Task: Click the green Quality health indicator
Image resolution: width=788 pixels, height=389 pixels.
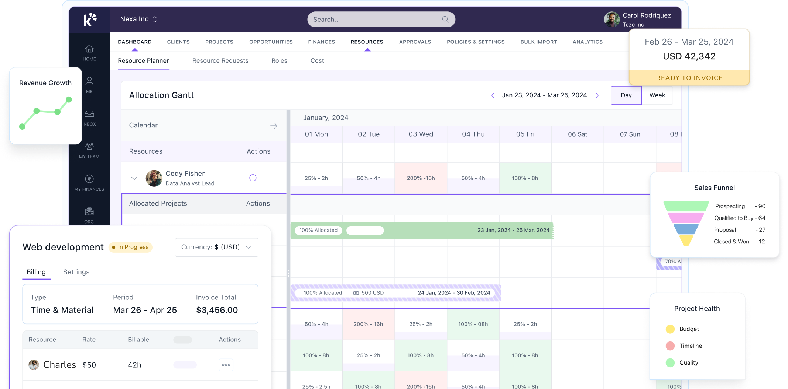Action: 670,363
